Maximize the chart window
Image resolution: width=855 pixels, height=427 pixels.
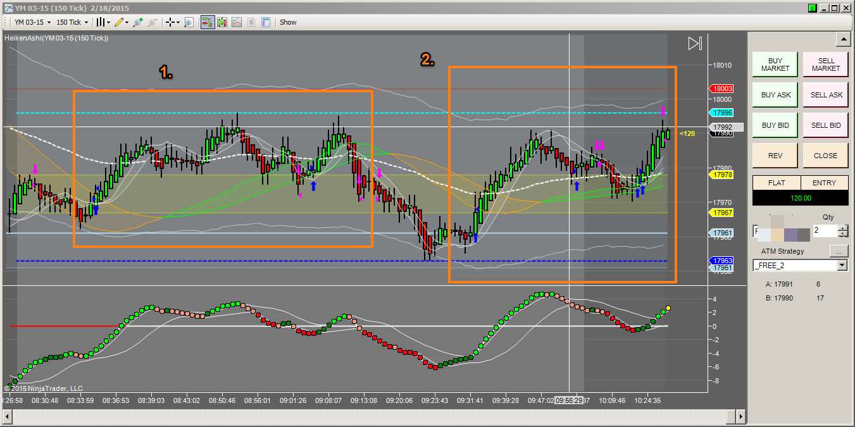834,8
